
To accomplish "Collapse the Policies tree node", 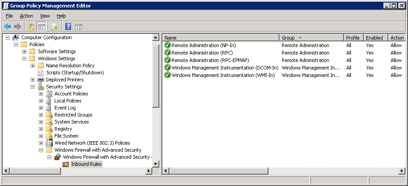I will [16, 44].
